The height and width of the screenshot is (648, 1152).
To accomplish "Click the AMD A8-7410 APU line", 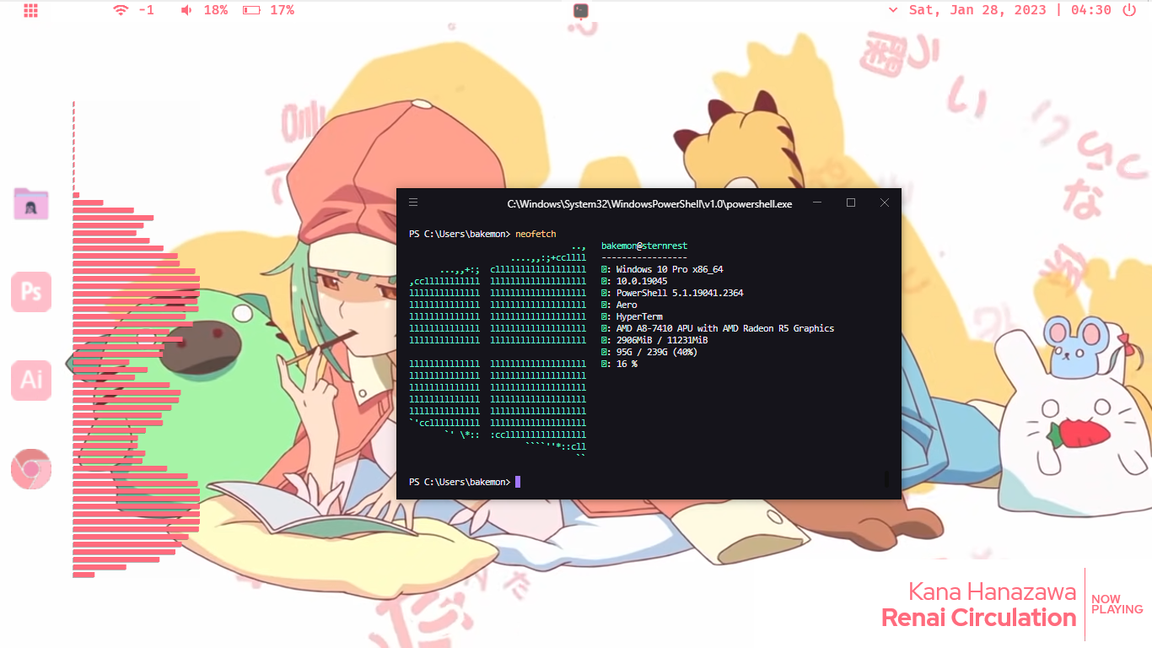I will pos(718,328).
